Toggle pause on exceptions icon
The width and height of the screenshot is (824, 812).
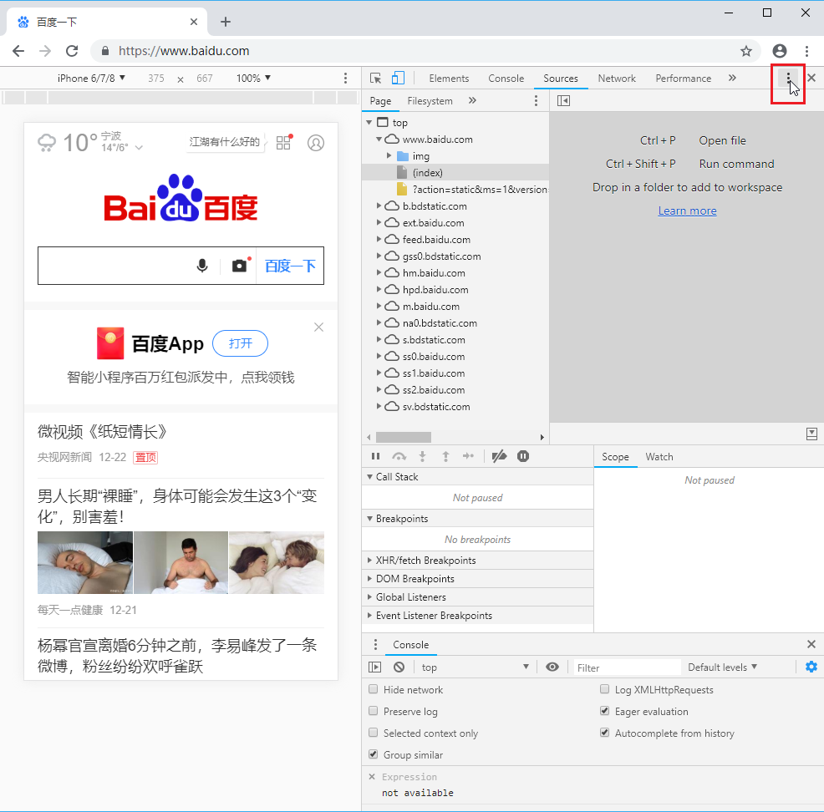point(523,456)
